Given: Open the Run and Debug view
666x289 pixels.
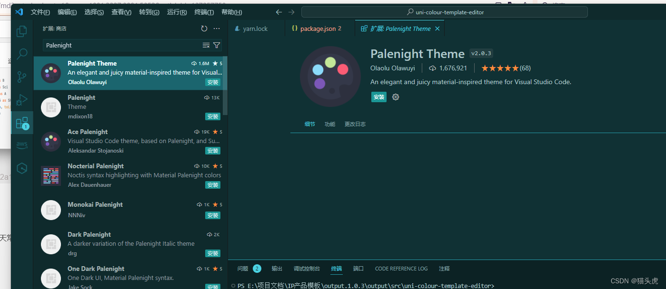Looking at the screenshot, I should point(22,100).
